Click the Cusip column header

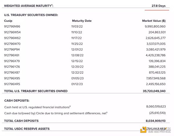[x=8, y=21]
